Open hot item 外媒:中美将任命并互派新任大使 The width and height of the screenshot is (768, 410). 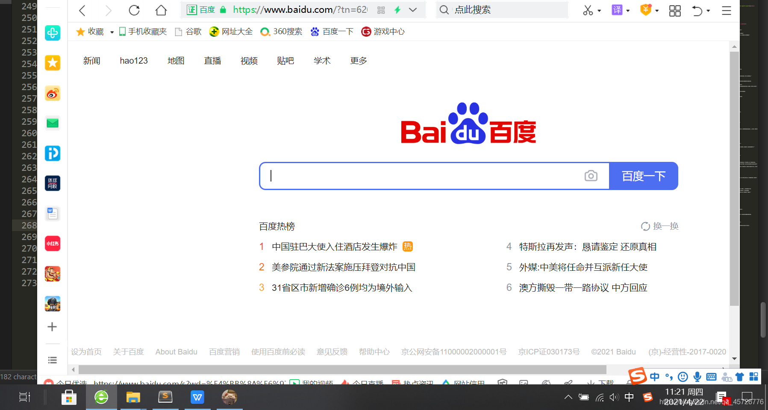pyautogui.click(x=583, y=267)
